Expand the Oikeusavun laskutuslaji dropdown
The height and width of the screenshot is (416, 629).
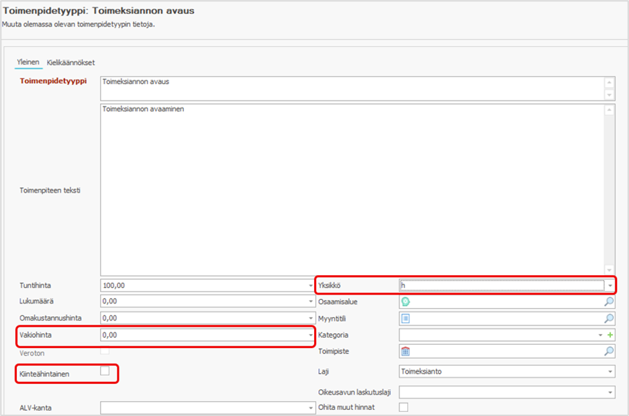click(610, 392)
